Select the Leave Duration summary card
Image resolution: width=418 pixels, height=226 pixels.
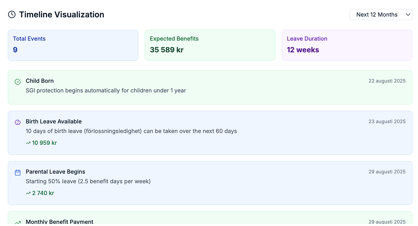coord(347,45)
